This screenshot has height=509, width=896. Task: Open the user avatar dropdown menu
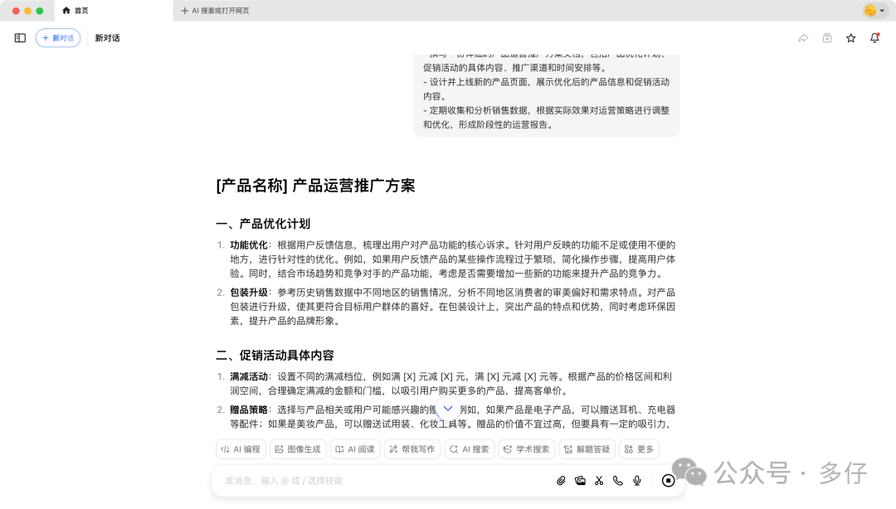point(874,10)
